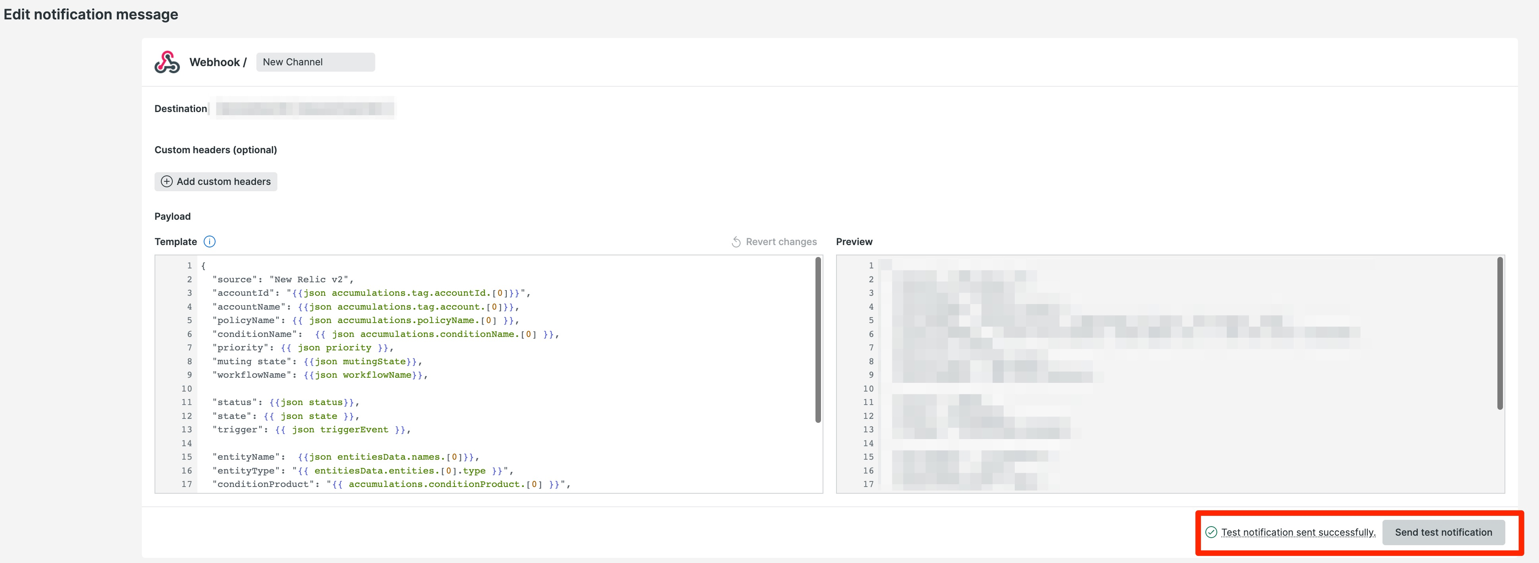
Task: Edit the New Channel name field
Action: (x=315, y=62)
